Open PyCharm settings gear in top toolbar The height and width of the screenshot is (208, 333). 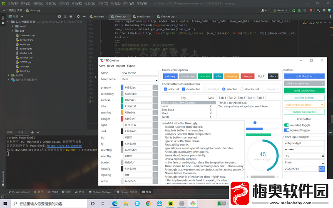[324, 10]
